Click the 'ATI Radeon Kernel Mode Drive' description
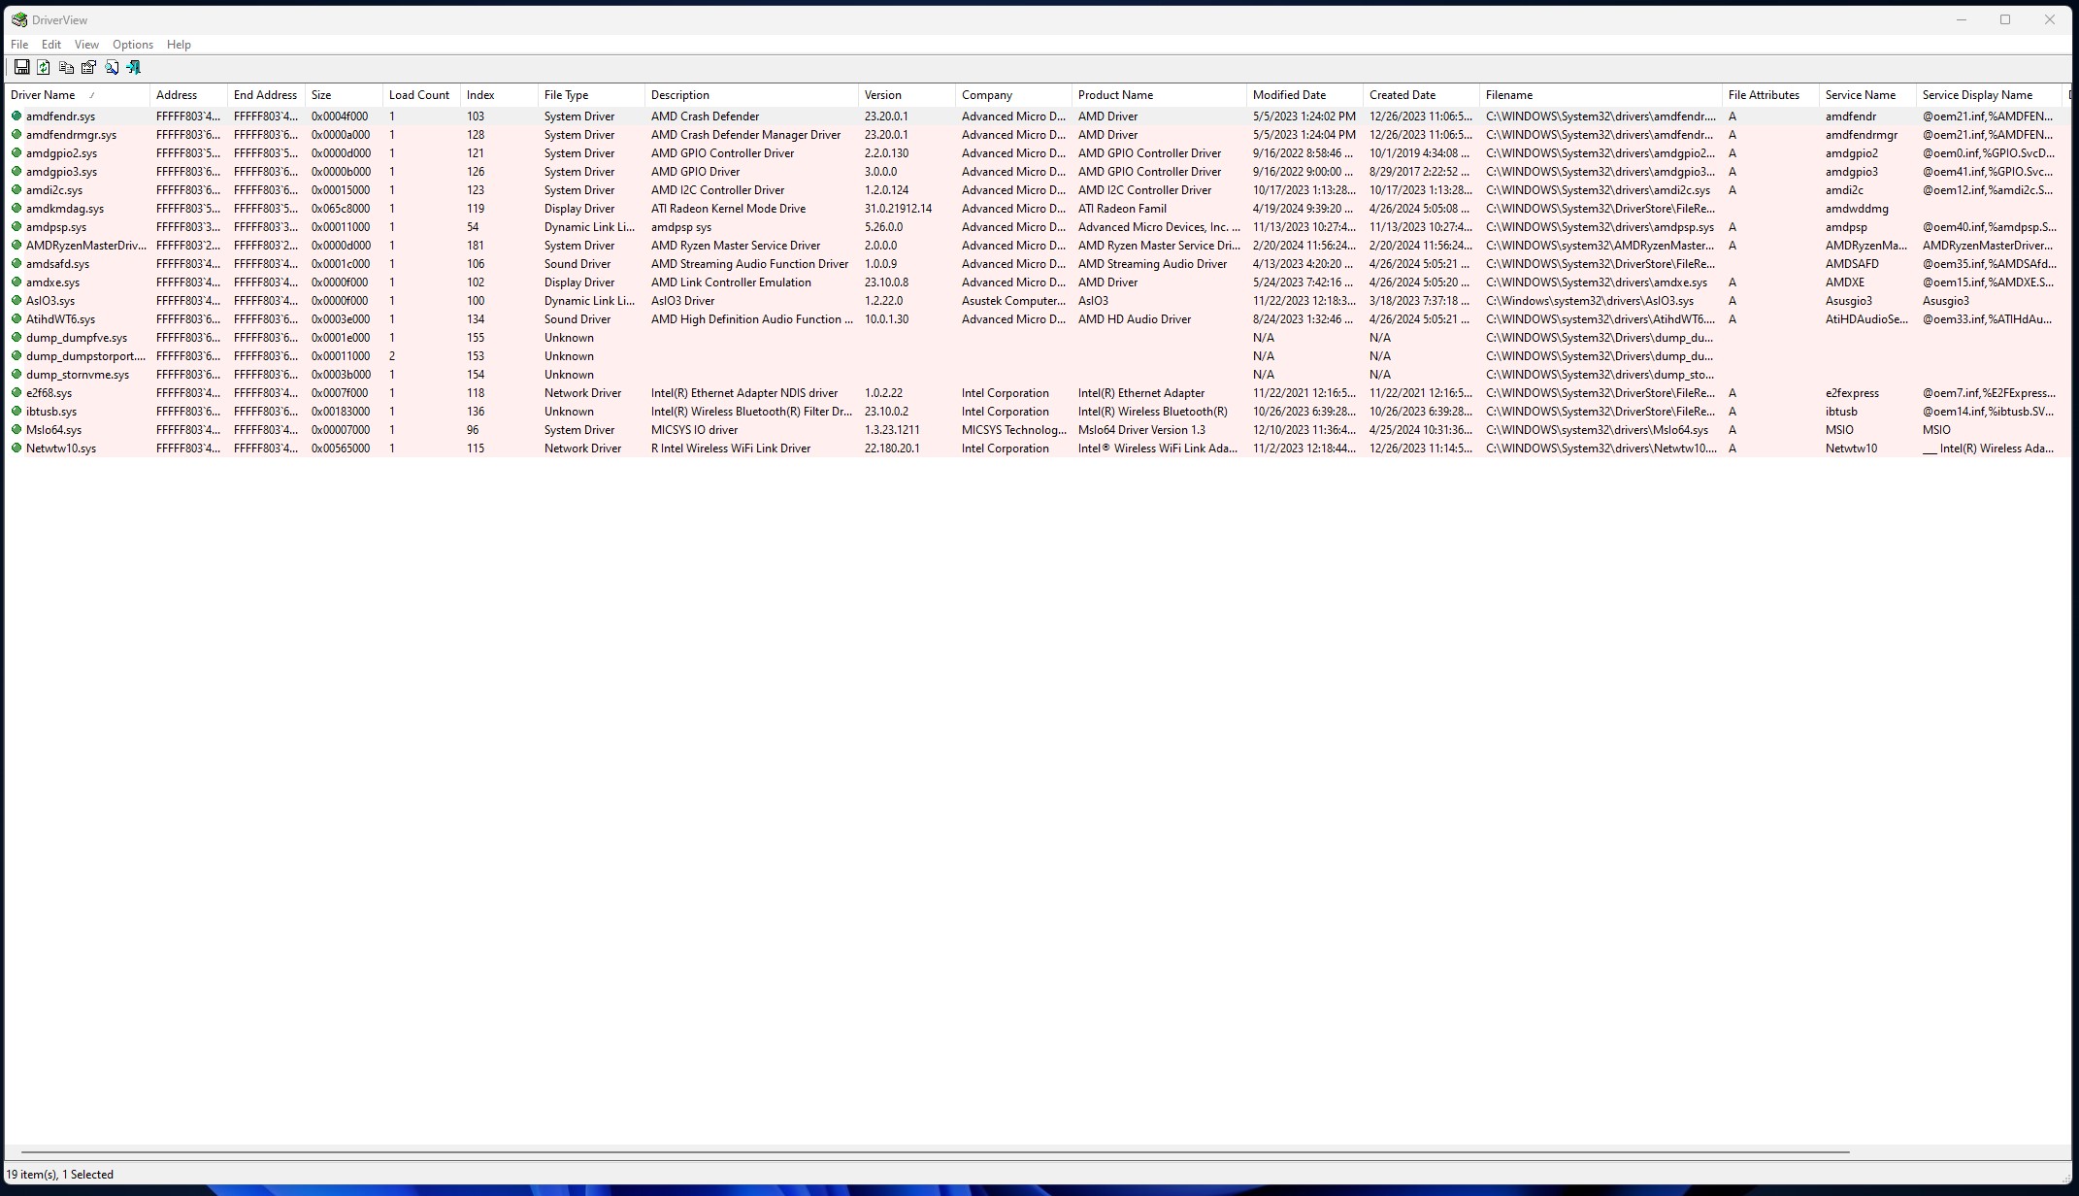Screen dimensions: 2079x1196 coord(728,209)
